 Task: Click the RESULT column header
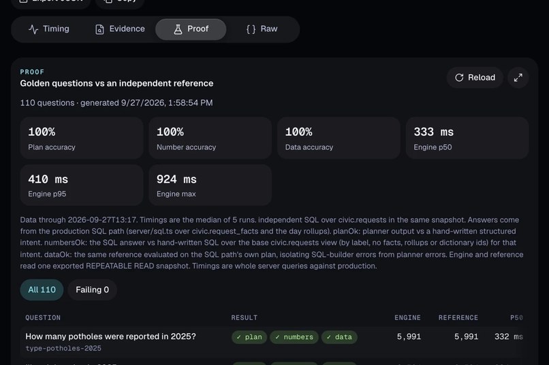coord(244,318)
